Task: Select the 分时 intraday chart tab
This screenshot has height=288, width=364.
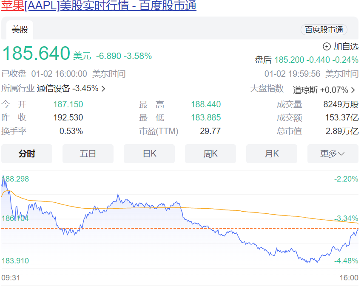Action: pyautogui.click(x=27, y=154)
